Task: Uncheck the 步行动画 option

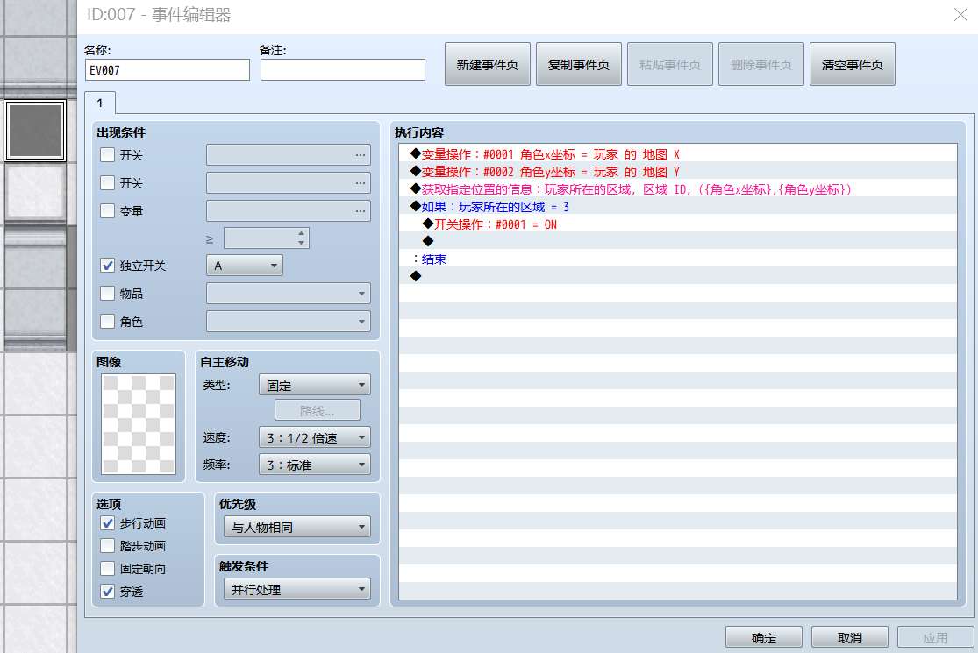Action: (107, 522)
